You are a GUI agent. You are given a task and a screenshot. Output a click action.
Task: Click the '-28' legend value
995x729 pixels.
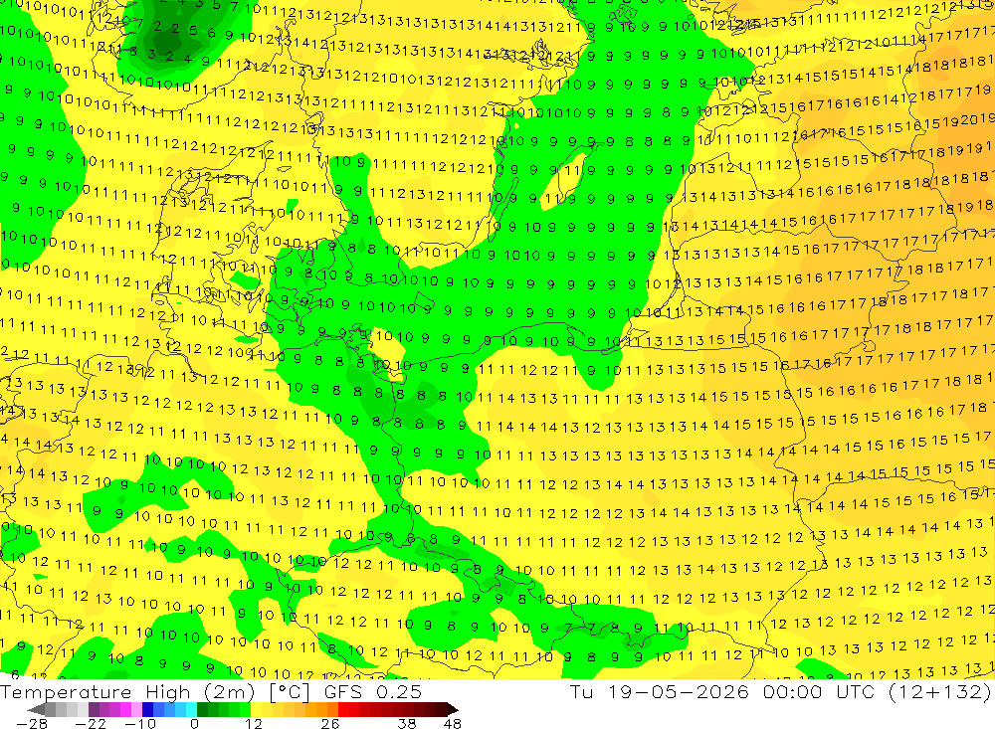(x=32, y=723)
